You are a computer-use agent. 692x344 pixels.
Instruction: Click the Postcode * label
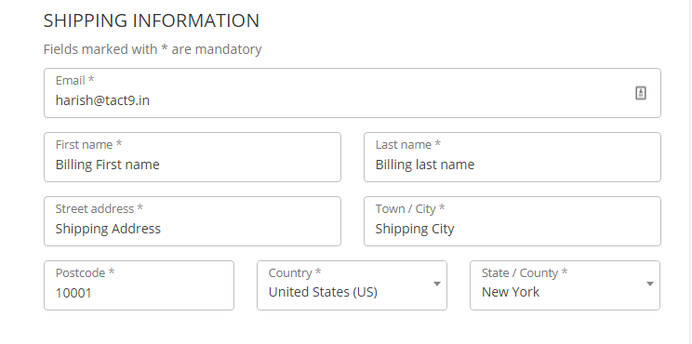(85, 273)
